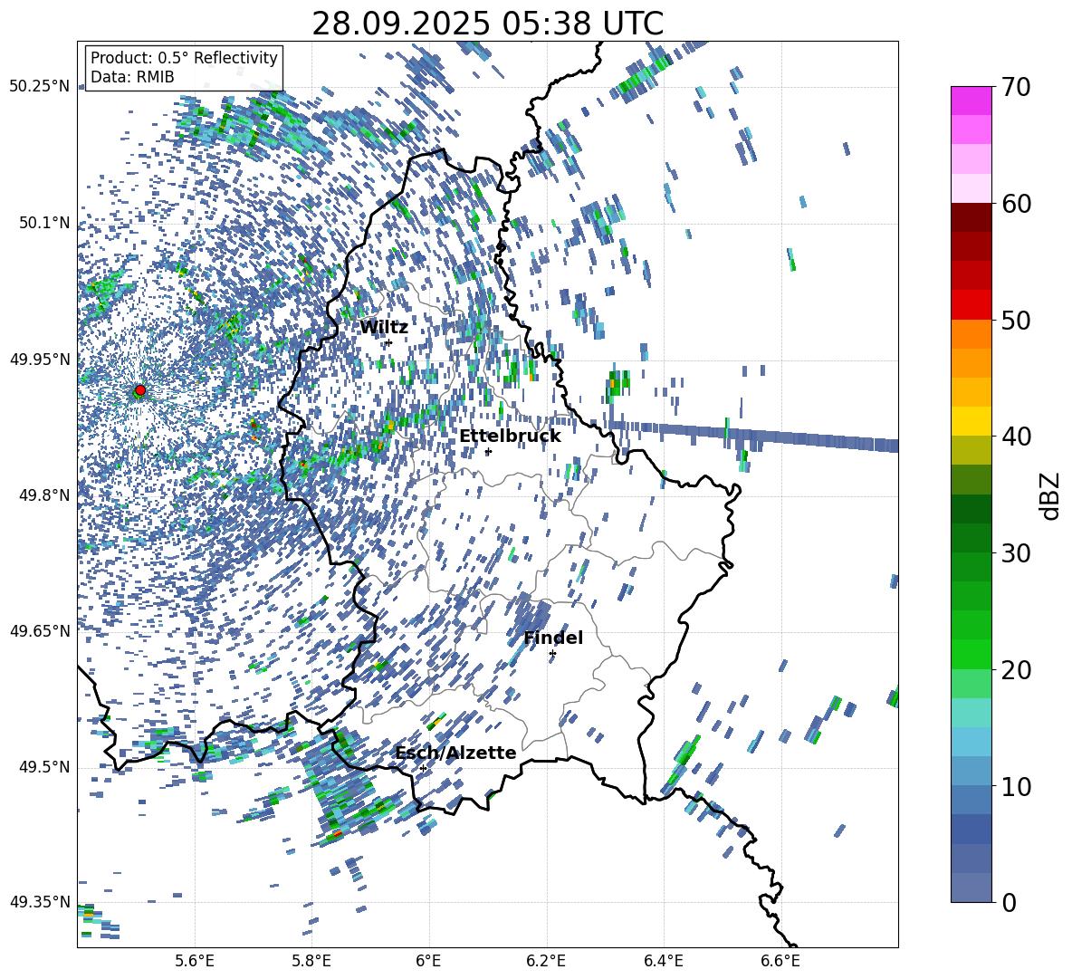Click the plot title 28.09.2025 05:38 UTC

[x=487, y=24]
